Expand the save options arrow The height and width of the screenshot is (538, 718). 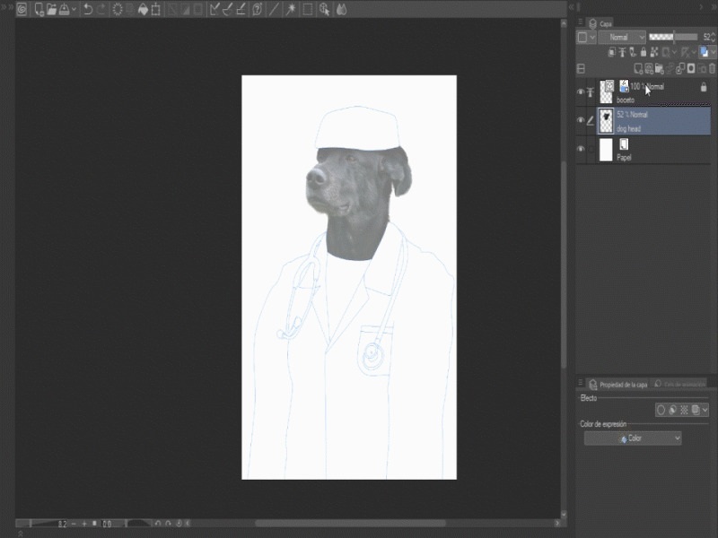[74, 10]
